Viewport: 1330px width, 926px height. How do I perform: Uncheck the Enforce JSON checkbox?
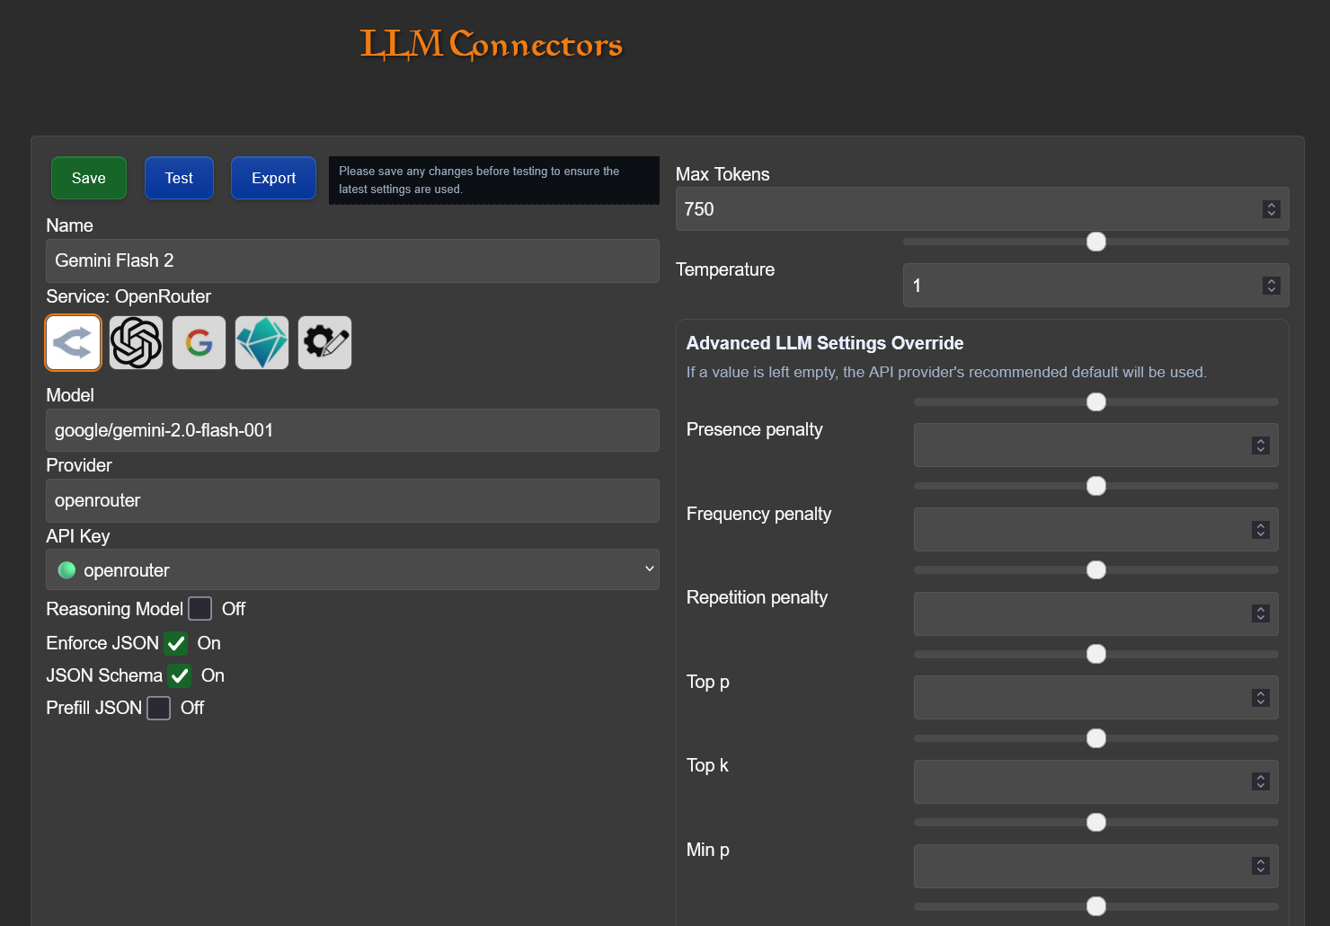click(176, 643)
